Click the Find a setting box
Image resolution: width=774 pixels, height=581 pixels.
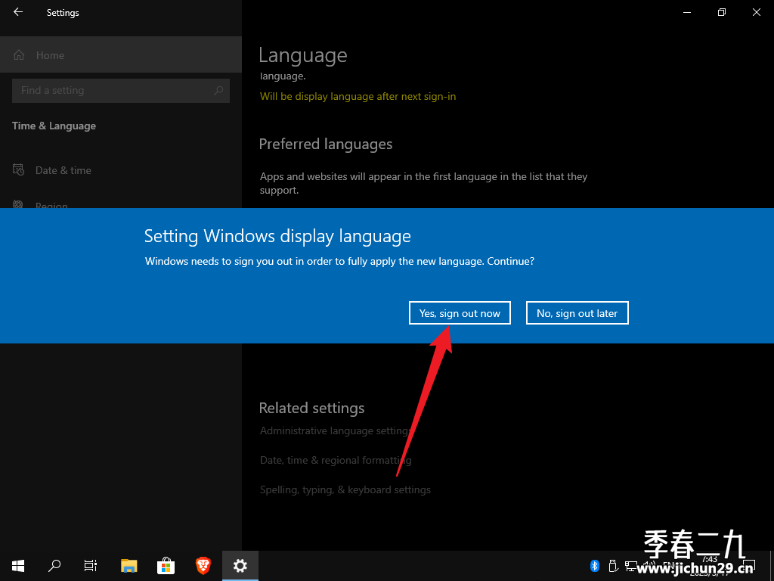pyautogui.click(x=121, y=91)
